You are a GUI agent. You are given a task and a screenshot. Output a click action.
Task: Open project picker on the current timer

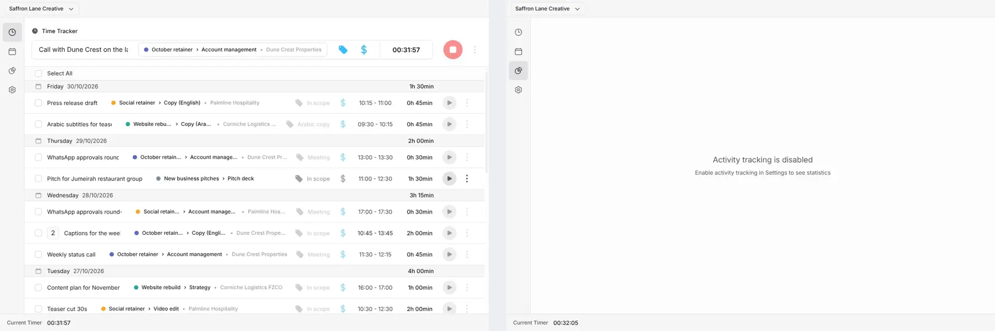233,50
